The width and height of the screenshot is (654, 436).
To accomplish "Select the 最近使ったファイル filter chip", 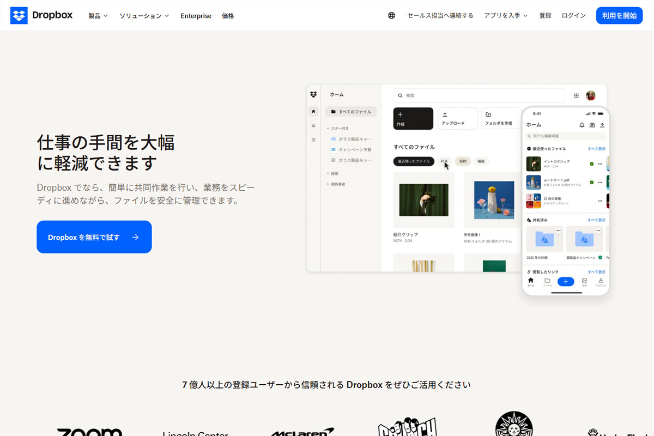I will point(414,161).
